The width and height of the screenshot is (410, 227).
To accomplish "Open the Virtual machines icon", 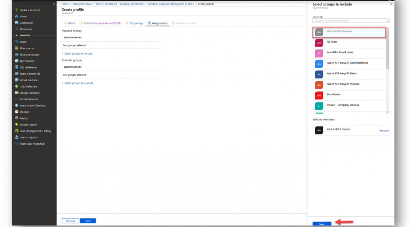I will click(x=17, y=80).
